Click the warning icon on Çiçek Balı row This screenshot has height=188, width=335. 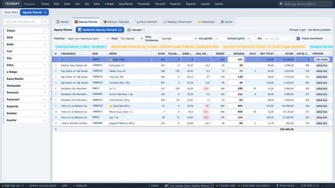point(111,106)
